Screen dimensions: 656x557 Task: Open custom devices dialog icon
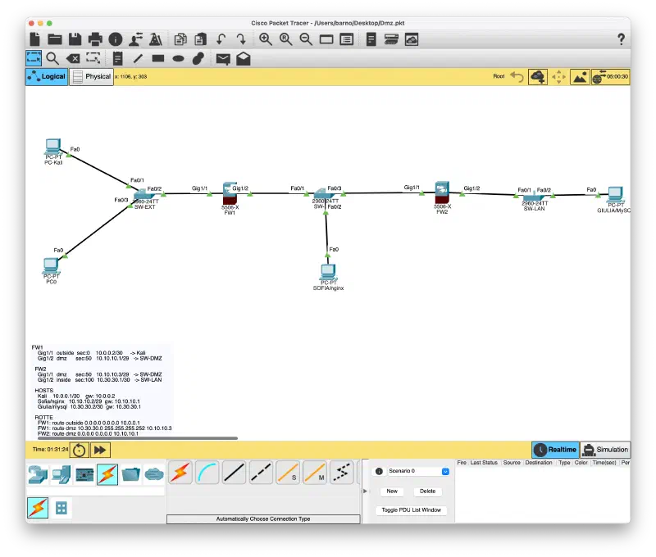coord(347,39)
